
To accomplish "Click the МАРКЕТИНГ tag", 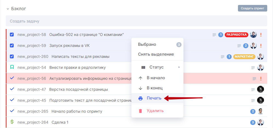I will coord(244,56).
